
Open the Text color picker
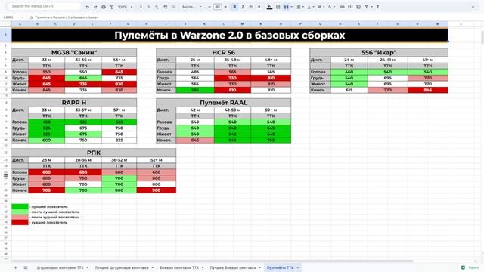(259, 7)
